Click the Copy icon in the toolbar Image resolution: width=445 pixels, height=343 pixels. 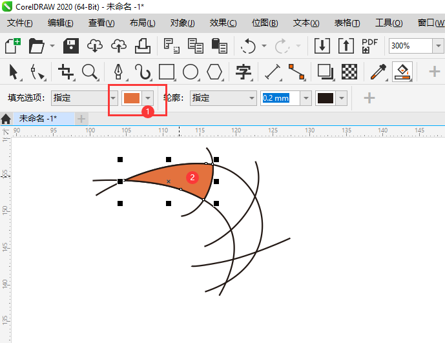(x=196, y=46)
